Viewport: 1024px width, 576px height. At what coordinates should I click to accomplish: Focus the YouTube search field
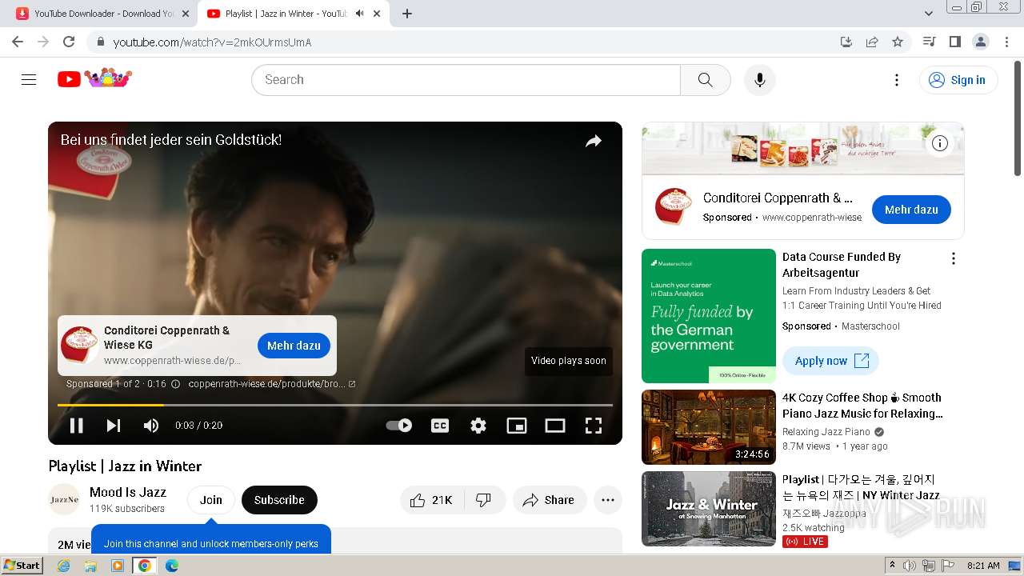(x=466, y=79)
